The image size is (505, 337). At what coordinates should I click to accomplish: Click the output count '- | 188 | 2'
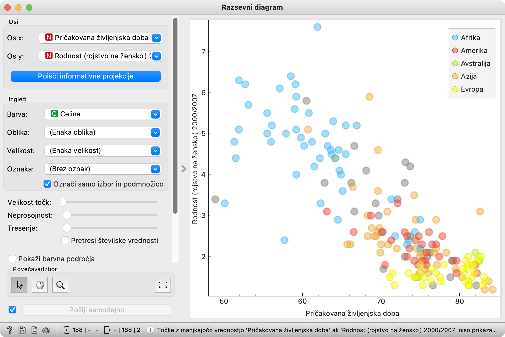point(127,330)
